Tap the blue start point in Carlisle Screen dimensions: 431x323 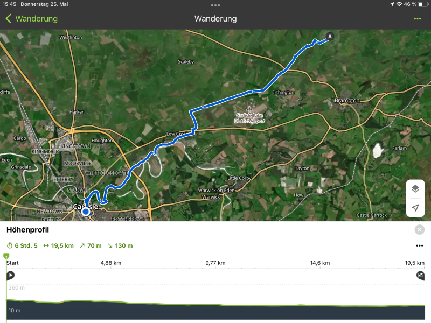tap(86, 212)
